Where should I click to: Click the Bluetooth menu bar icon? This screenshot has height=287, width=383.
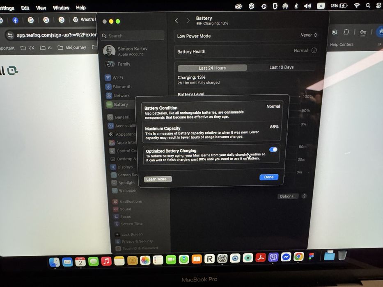coord(296,6)
